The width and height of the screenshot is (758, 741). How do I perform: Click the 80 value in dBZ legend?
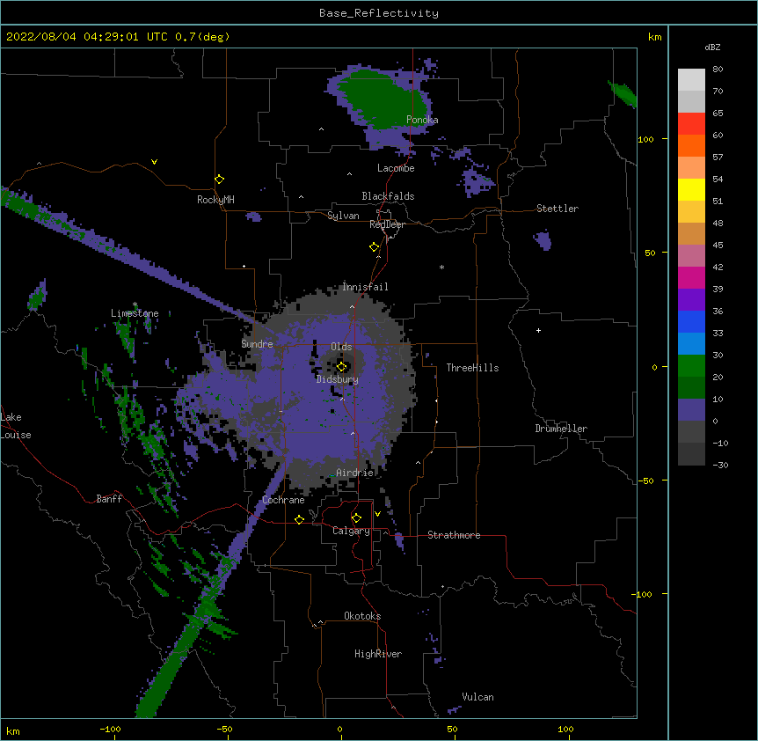718,70
